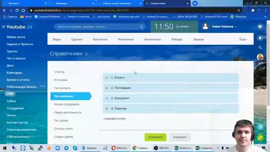Screen dimensions: 270x152
Task: Go to the browser home page icon
Action: pyautogui.click(x=23, y=10)
